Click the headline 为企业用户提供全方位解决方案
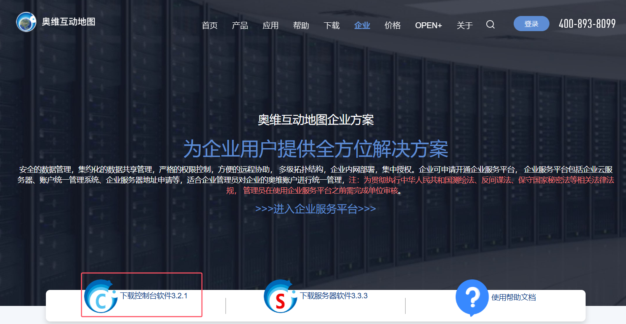The image size is (626, 324). [x=316, y=148]
